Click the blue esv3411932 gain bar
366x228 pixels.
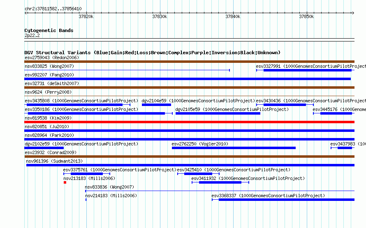pos(220,182)
